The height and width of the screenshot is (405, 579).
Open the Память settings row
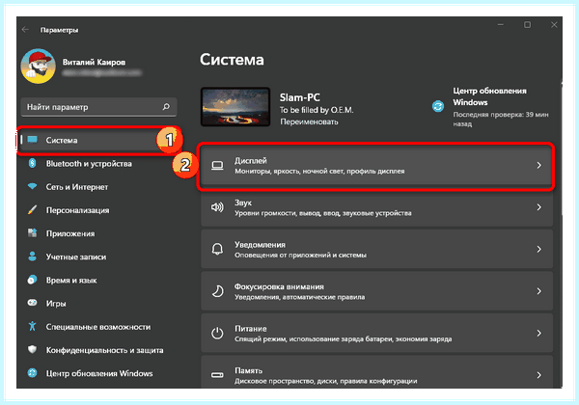point(376,372)
